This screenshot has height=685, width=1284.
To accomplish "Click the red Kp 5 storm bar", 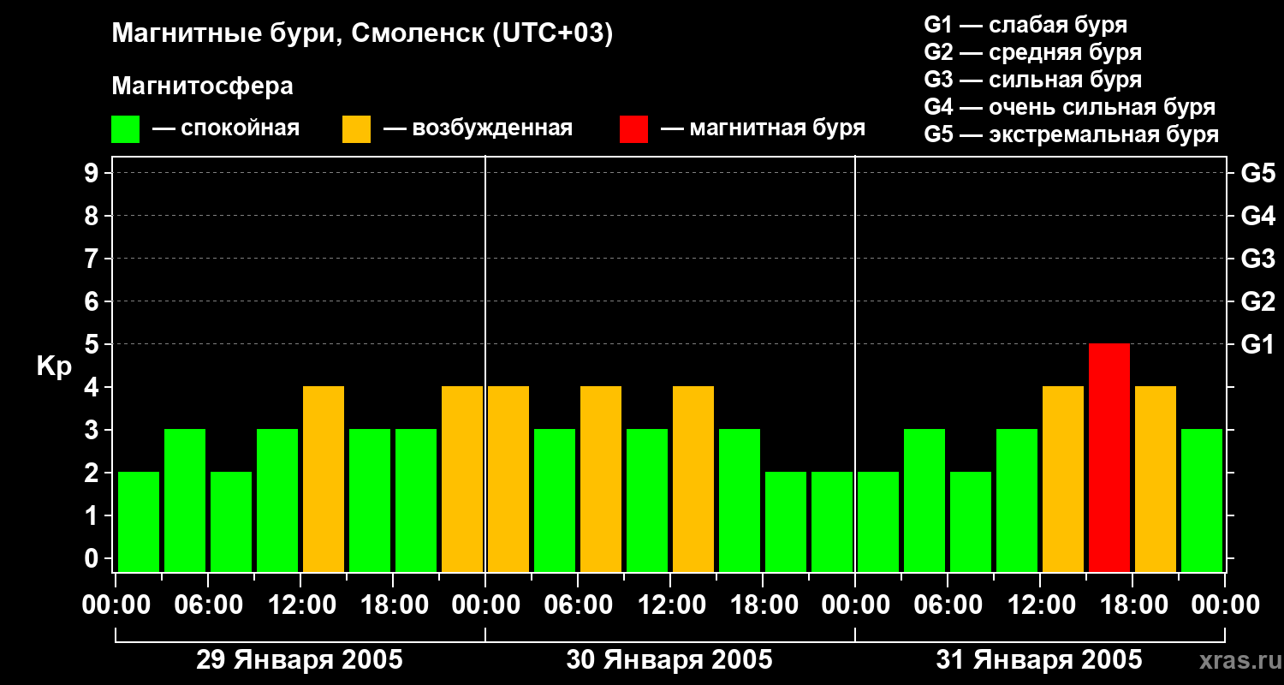I will coord(1109,457).
